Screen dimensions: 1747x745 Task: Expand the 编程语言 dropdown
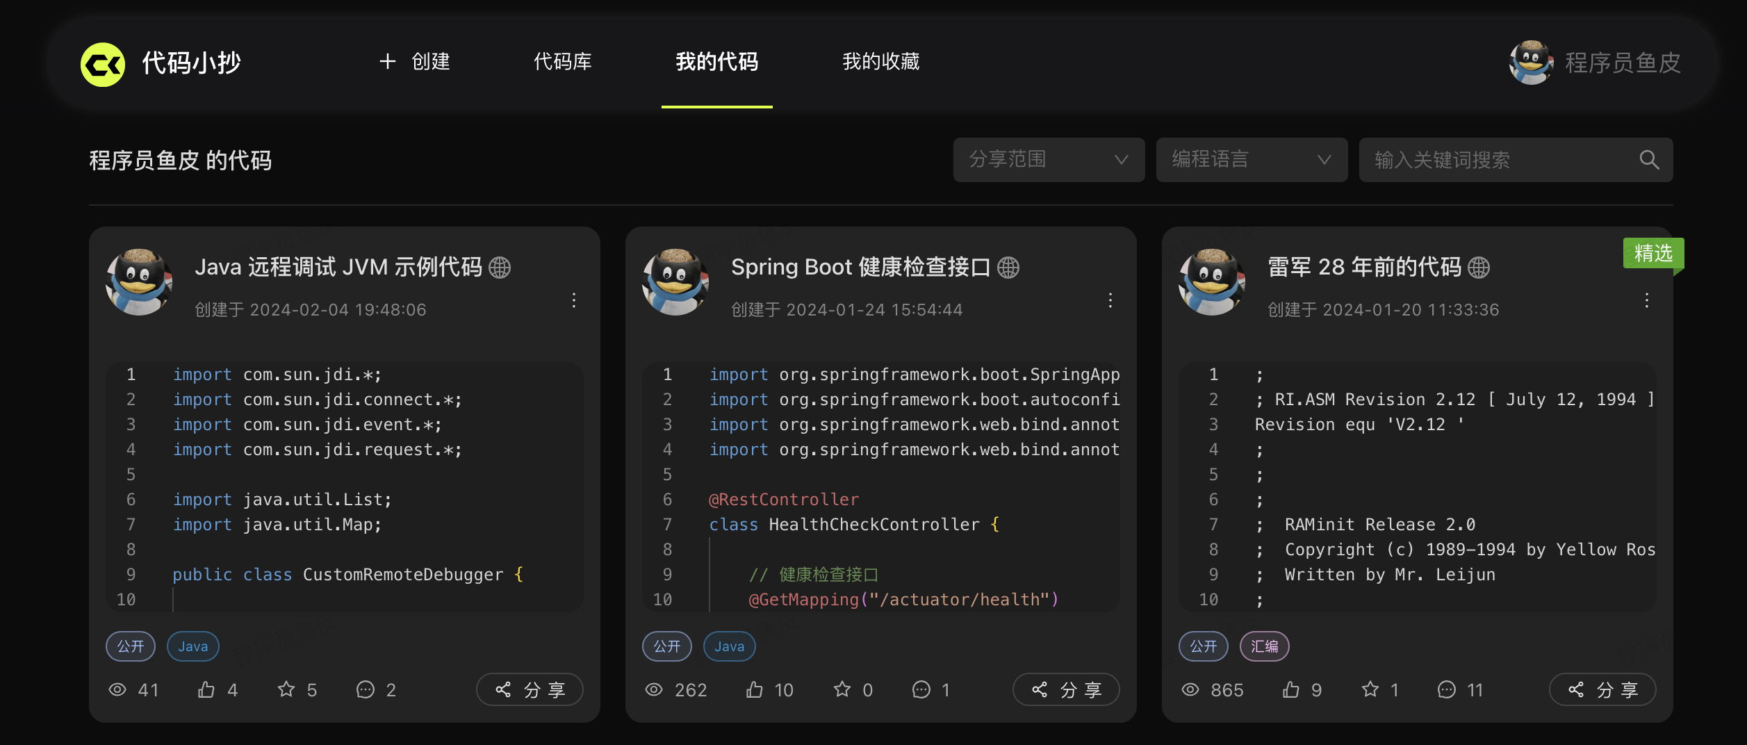click(x=1251, y=160)
